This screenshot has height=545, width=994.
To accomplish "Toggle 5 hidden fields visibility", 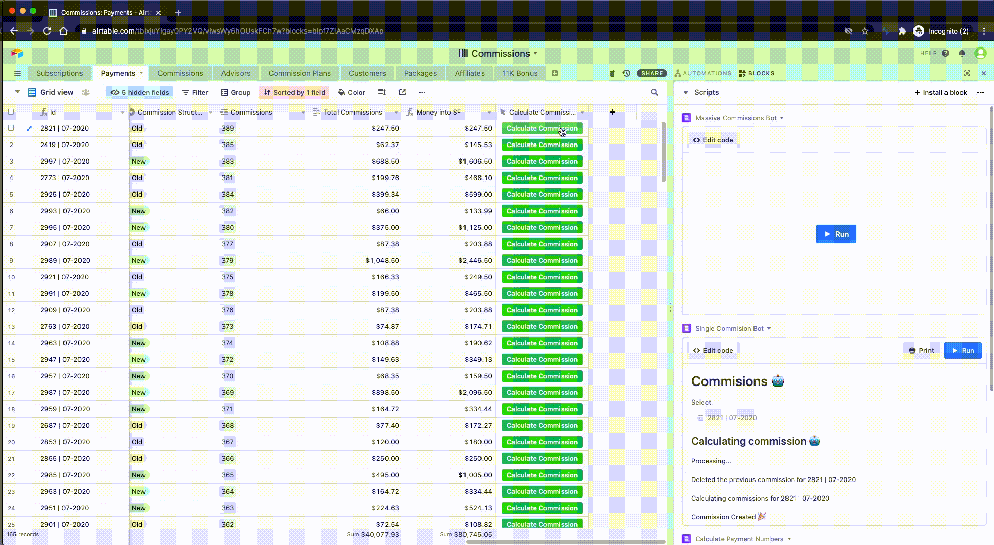I will [x=140, y=92].
